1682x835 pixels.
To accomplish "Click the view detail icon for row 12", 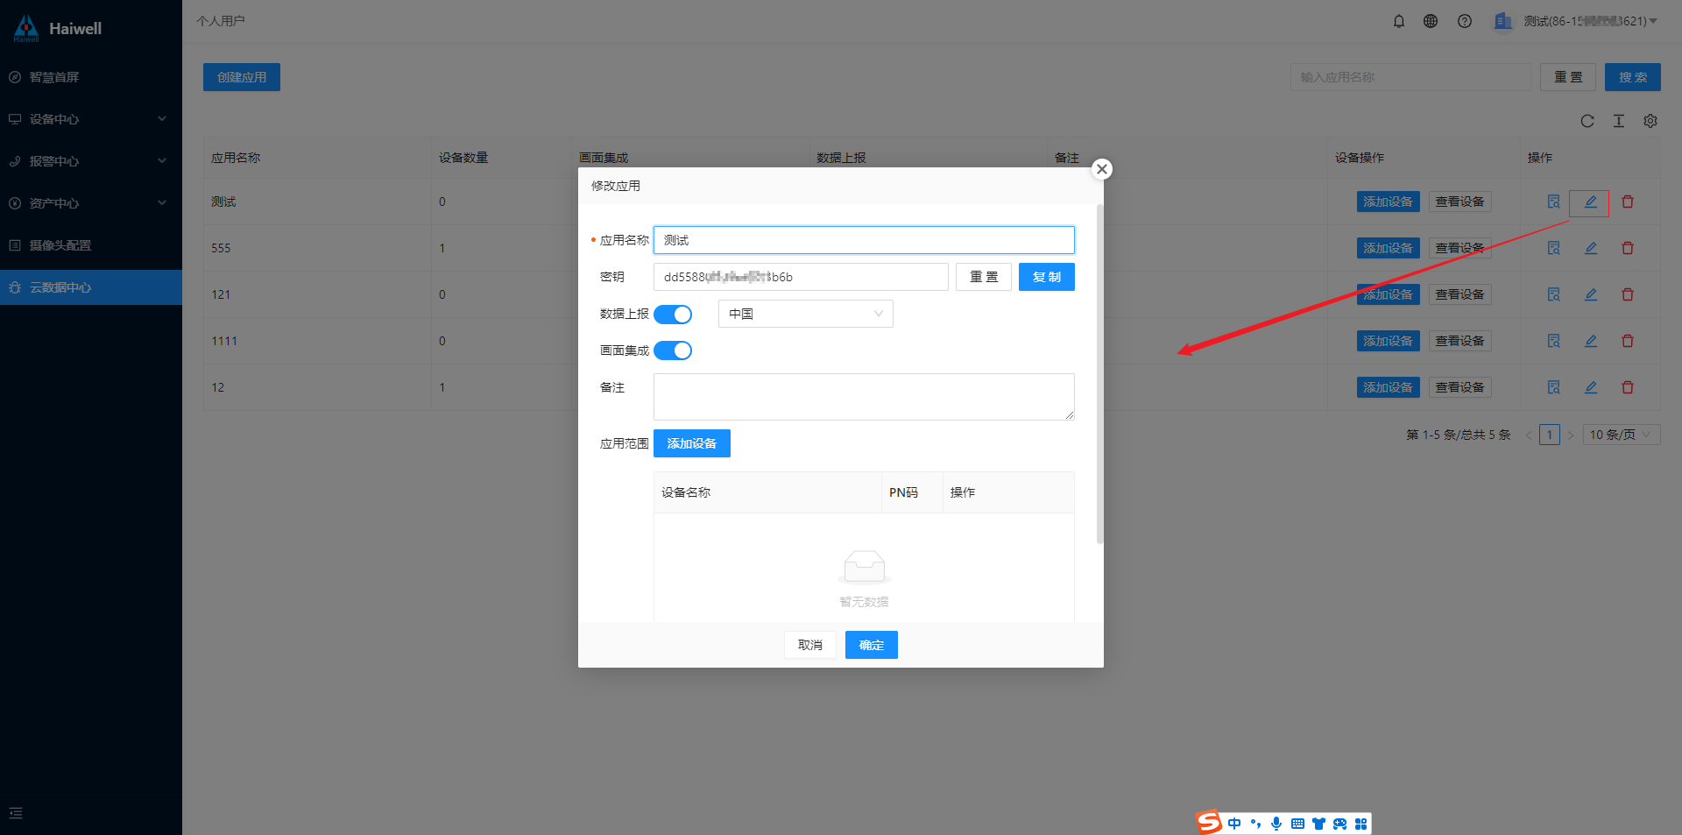I will [1554, 387].
